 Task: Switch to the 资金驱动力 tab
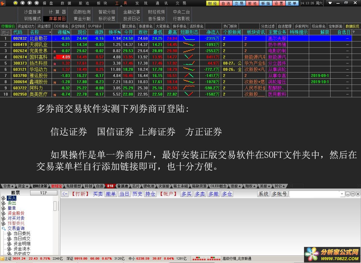tap(26, 26)
